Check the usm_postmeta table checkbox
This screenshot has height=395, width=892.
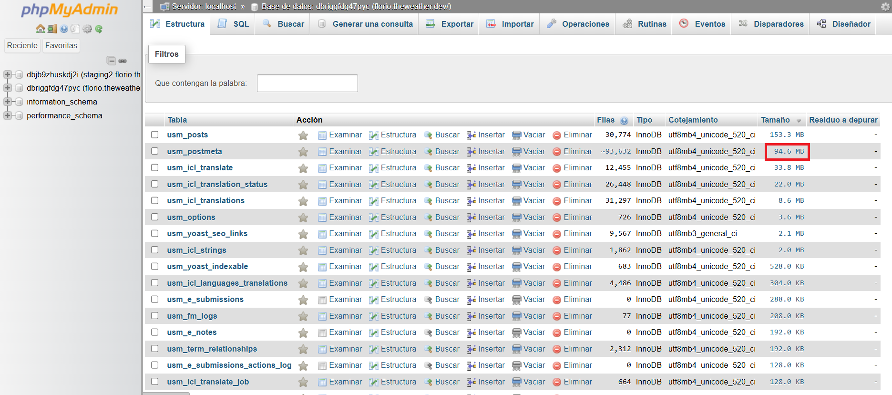155,151
